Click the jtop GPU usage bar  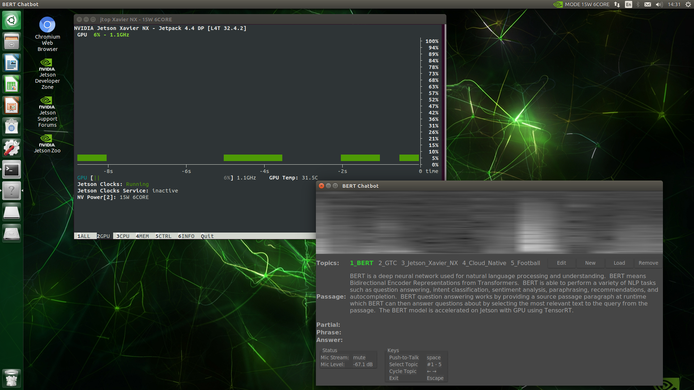pos(156,178)
